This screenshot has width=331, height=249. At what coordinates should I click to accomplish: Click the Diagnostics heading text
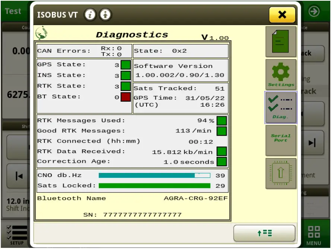[x=132, y=35]
